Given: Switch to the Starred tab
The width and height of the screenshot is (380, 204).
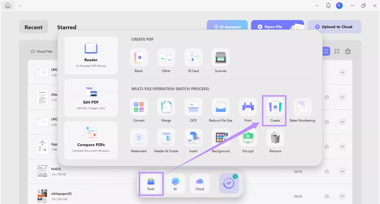Looking at the screenshot, I should click(x=67, y=27).
